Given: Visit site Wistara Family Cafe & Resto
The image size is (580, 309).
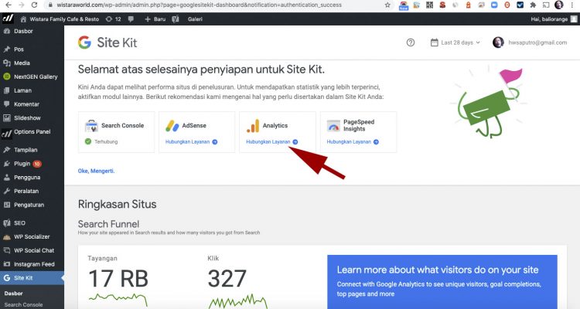Looking at the screenshot, I should [60, 19].
